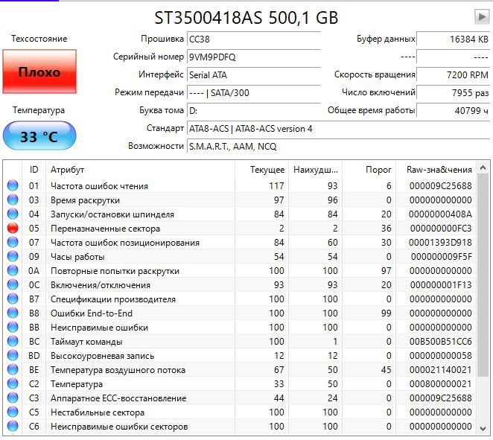The width and height of the screenshot is (493, 440).
Task: Click the blue status icon for attribute BE
Action: click(x=13, y=369)
